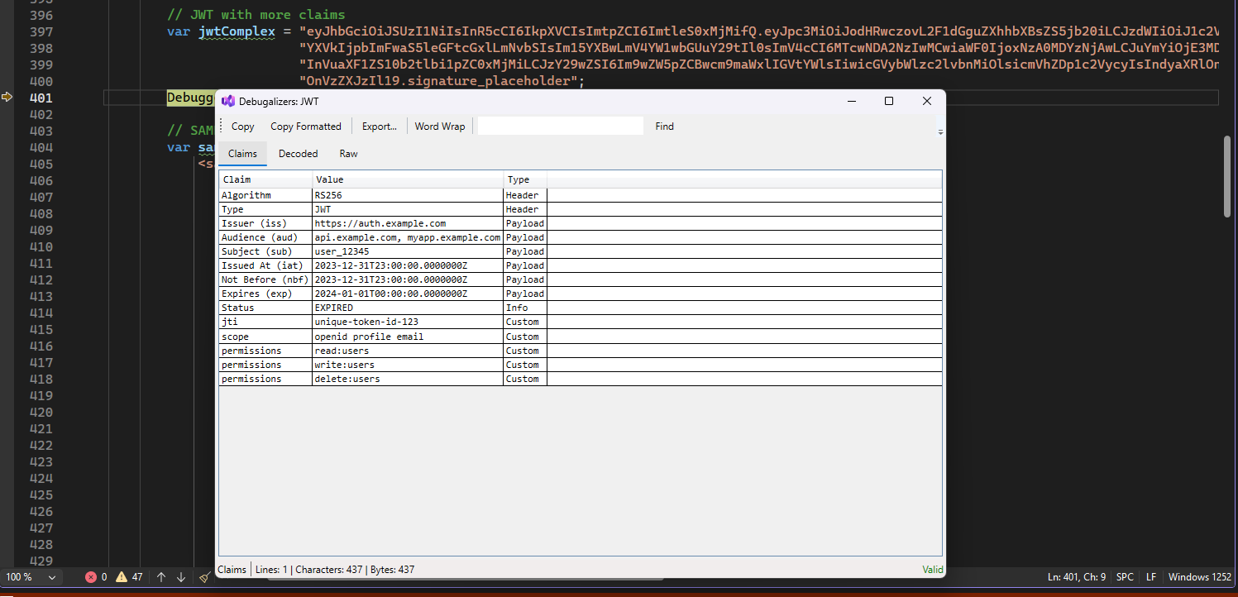Select the Issuer (iss) claim cell
The width and height of the screenshot is (1238, 597).
[x=265, y=223]
